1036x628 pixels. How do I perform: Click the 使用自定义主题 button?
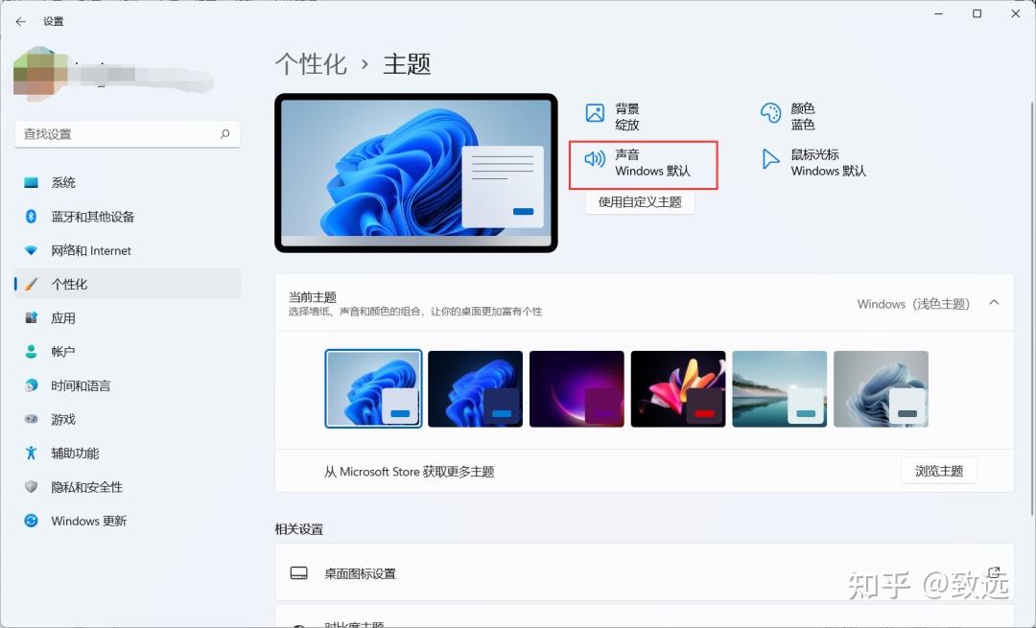640,202
